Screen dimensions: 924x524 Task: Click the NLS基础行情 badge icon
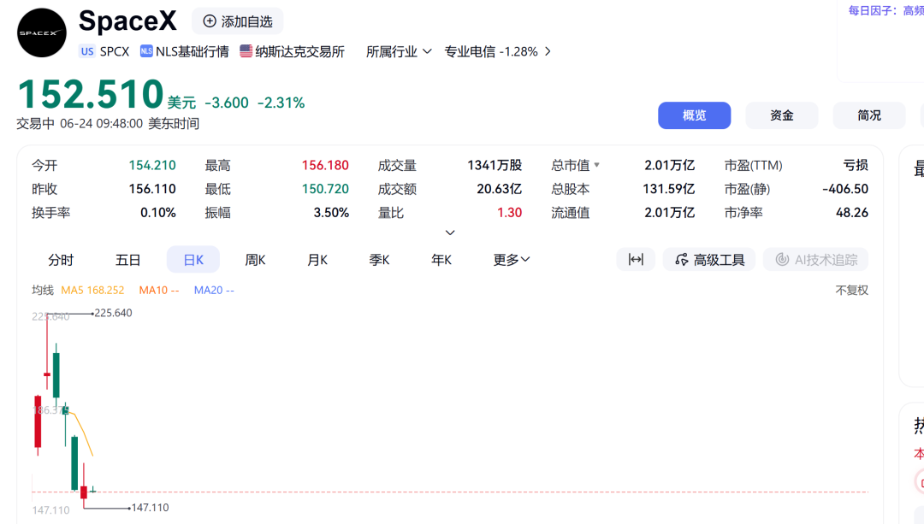point(146,51)
